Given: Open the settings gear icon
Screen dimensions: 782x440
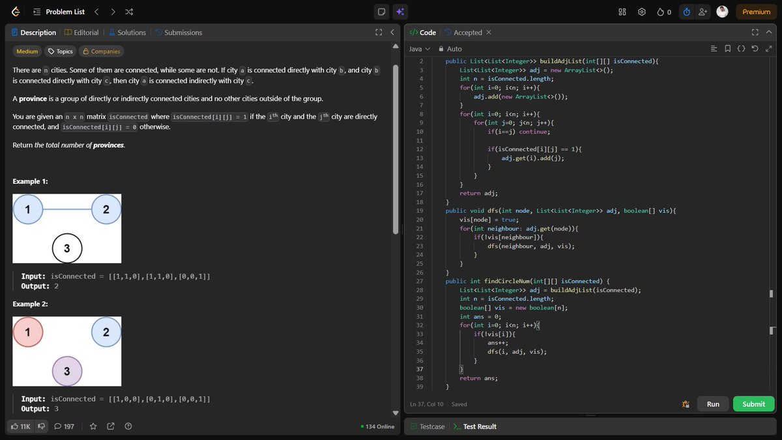Looking at the screenshot, I should pos(642,12).
